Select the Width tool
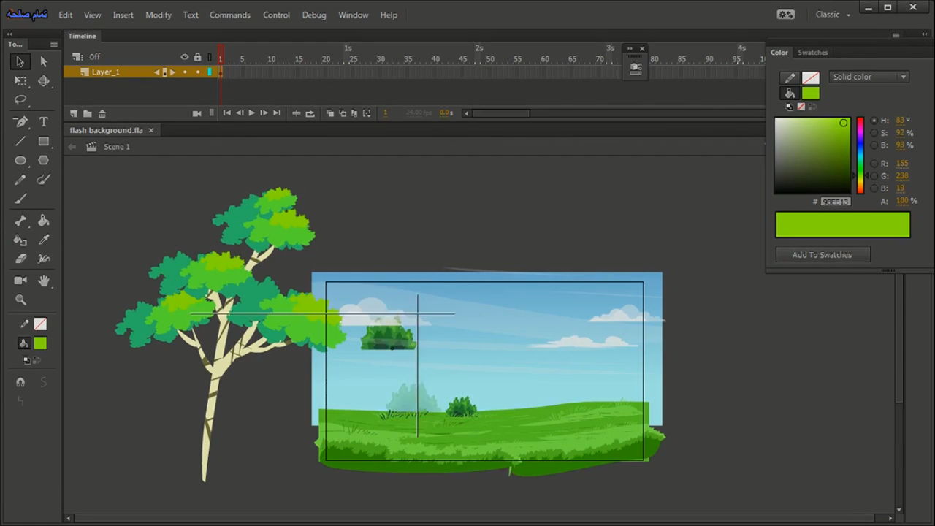This screenshot has height=526, width=935. 43,259
